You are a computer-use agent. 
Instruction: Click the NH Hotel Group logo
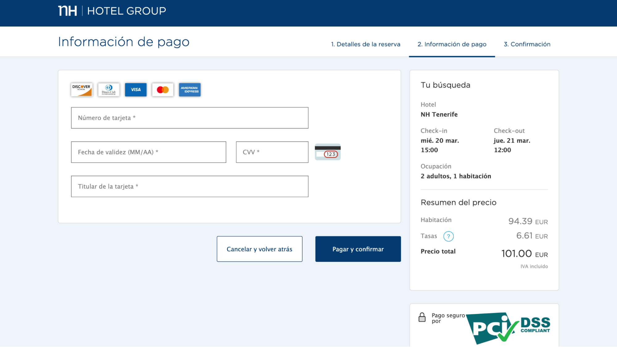tap(112, 11)
